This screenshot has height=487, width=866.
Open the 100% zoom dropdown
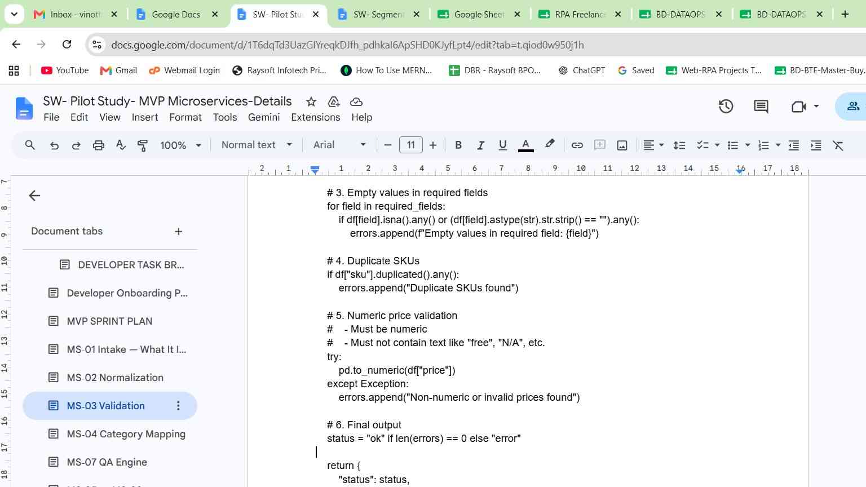coord(180,145)
